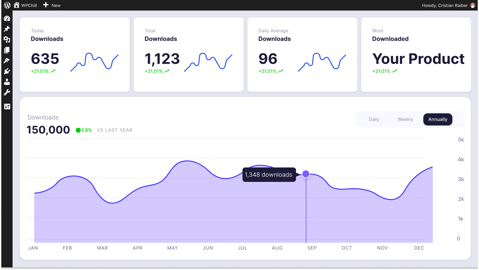Click the Today Downloads sparkline graph

tap(94, 62)
